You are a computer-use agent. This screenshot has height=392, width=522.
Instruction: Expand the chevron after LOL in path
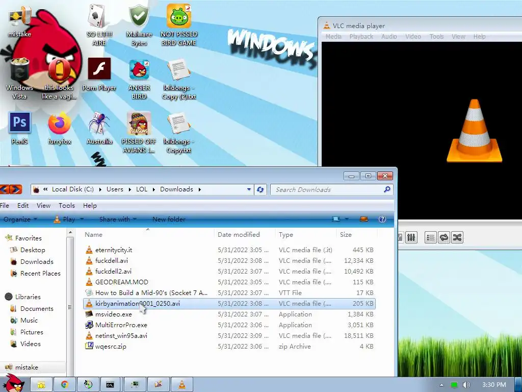(154, 189)
